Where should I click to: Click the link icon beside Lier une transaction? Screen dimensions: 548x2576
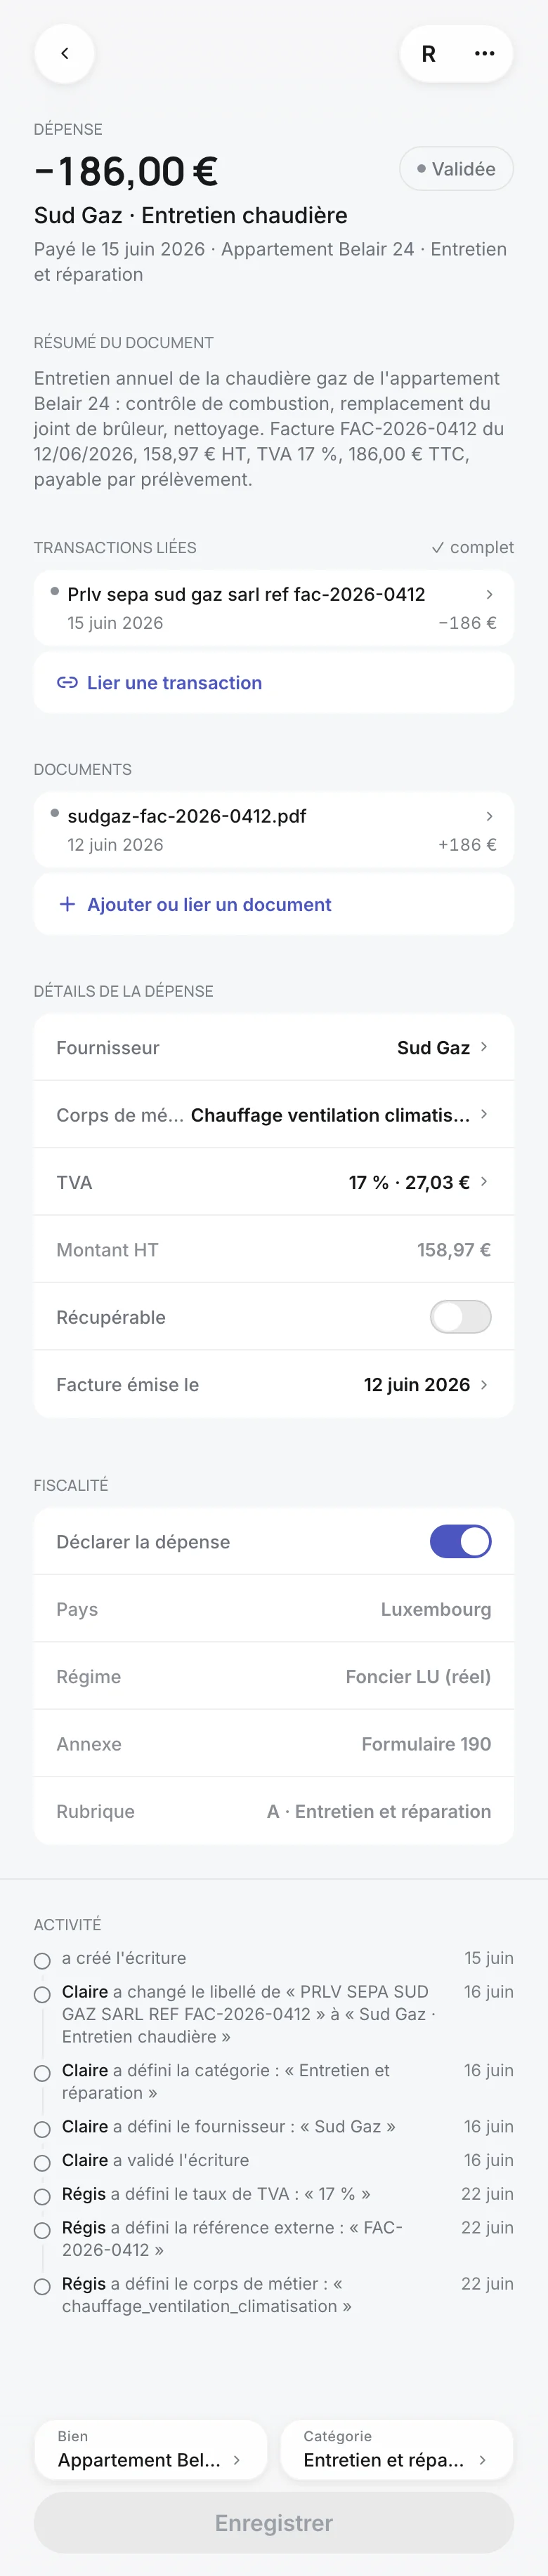(67, 683)
